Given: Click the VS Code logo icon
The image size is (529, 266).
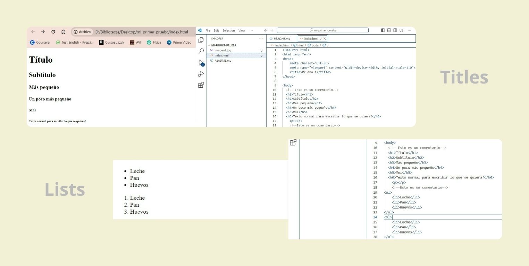Looking at the screenshot, I should click(200, 30).
